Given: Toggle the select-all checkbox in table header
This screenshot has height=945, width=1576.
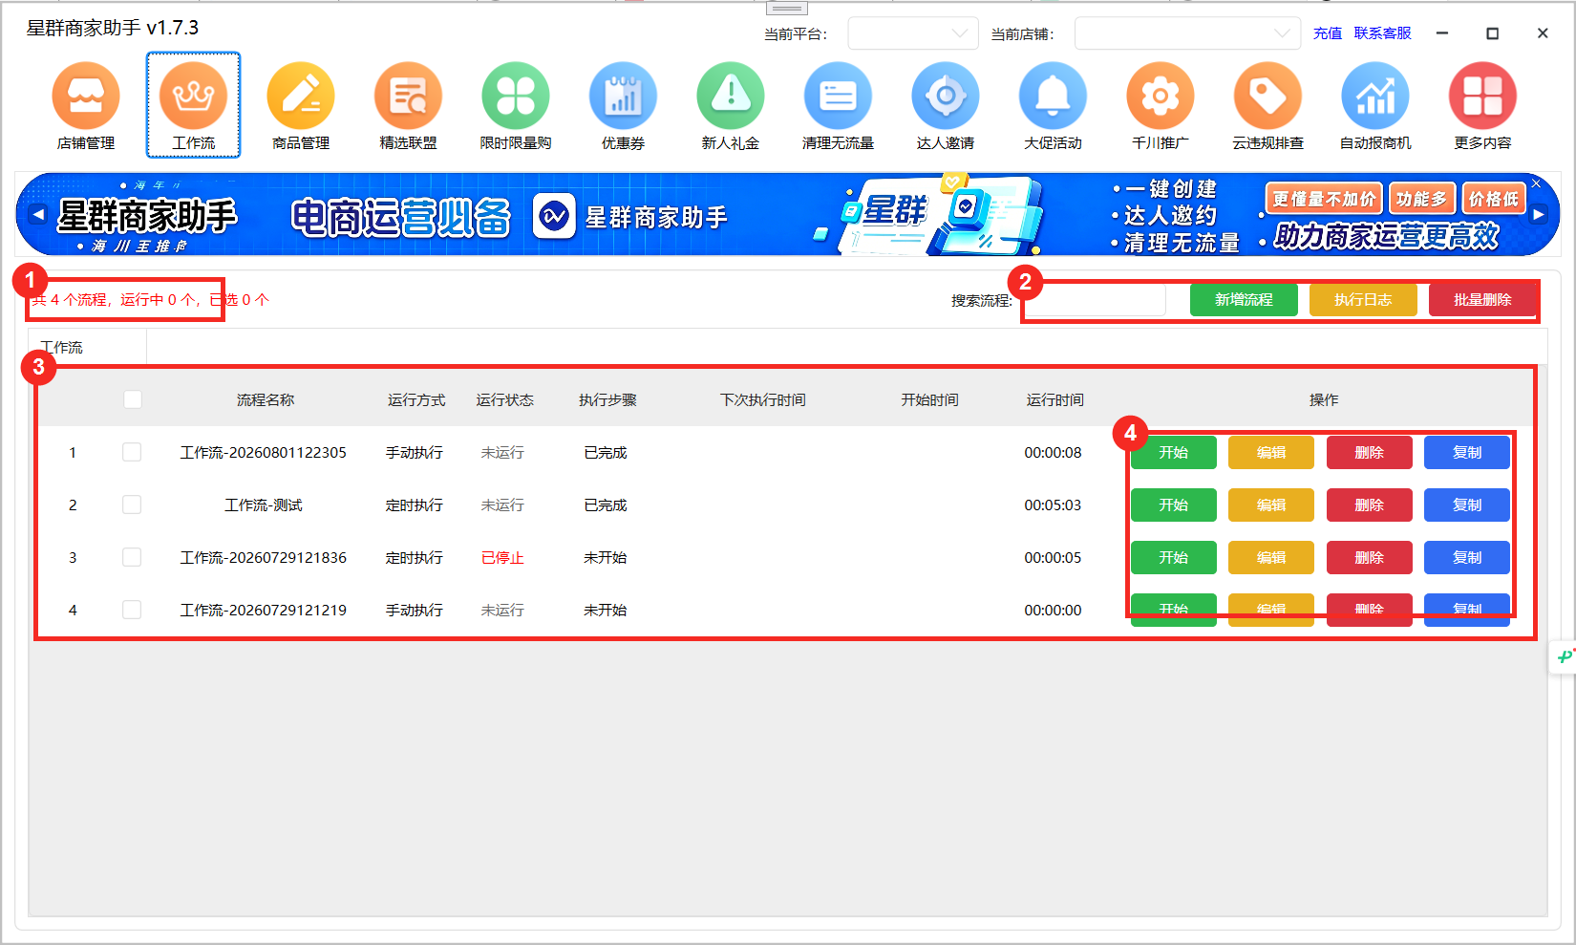Looking at the screenshot, I should click(x=133, y=399).
